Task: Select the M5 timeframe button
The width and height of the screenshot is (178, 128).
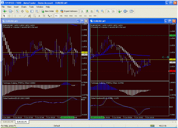Action: pos(61,16)
